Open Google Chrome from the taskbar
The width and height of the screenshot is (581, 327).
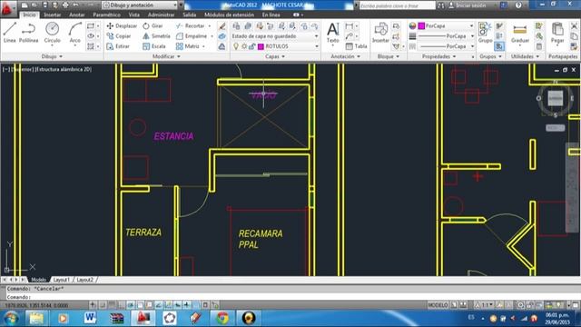(222, 318)
